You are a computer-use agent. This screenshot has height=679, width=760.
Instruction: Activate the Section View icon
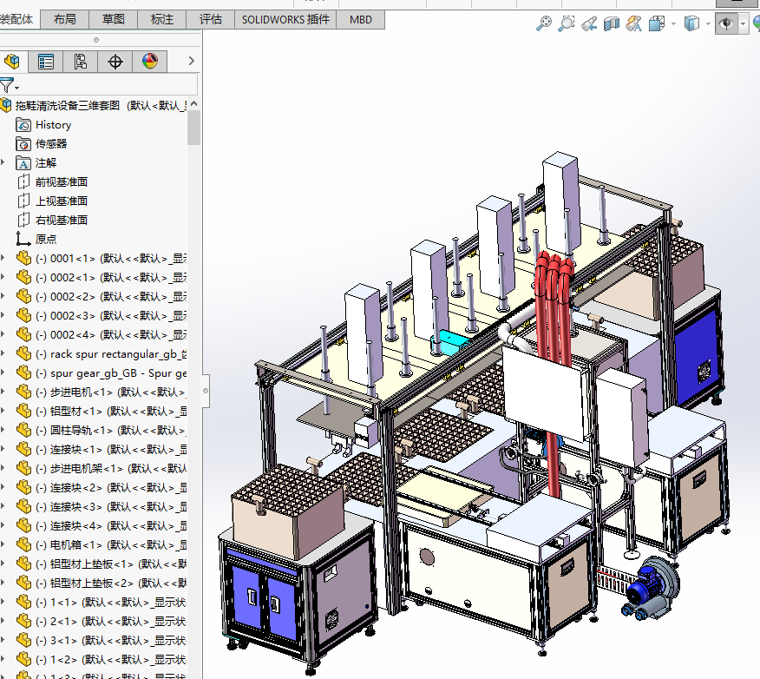pyautogui.click(x=612, y=24)
